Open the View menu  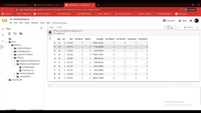(21, 23)
